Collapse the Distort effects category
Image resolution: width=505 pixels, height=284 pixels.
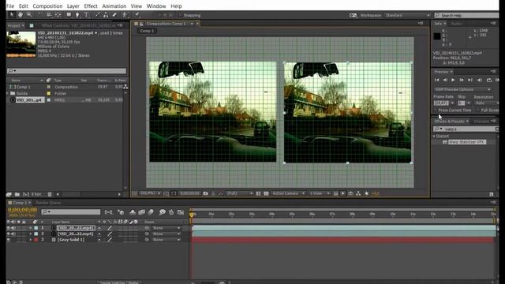point(434,136)
